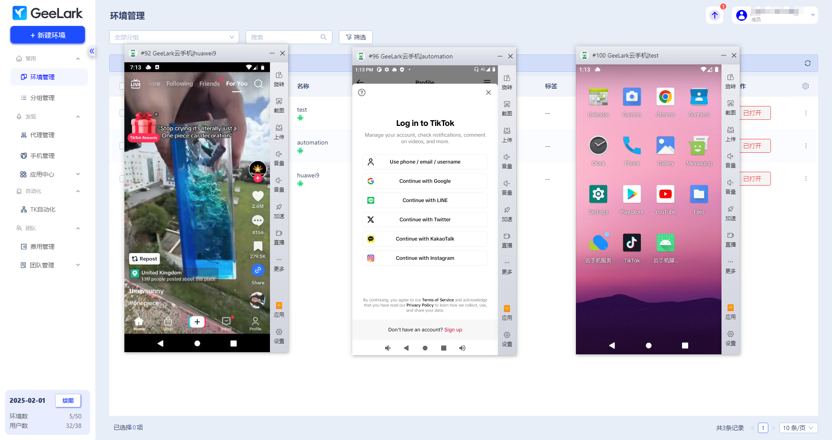832x440 pixels.
Task: Click the TikTok search magnifier icon
Action: click(259, 84)
